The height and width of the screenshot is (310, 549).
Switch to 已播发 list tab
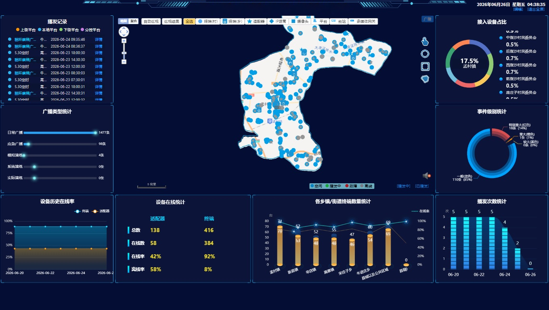[x=421, y=186]
